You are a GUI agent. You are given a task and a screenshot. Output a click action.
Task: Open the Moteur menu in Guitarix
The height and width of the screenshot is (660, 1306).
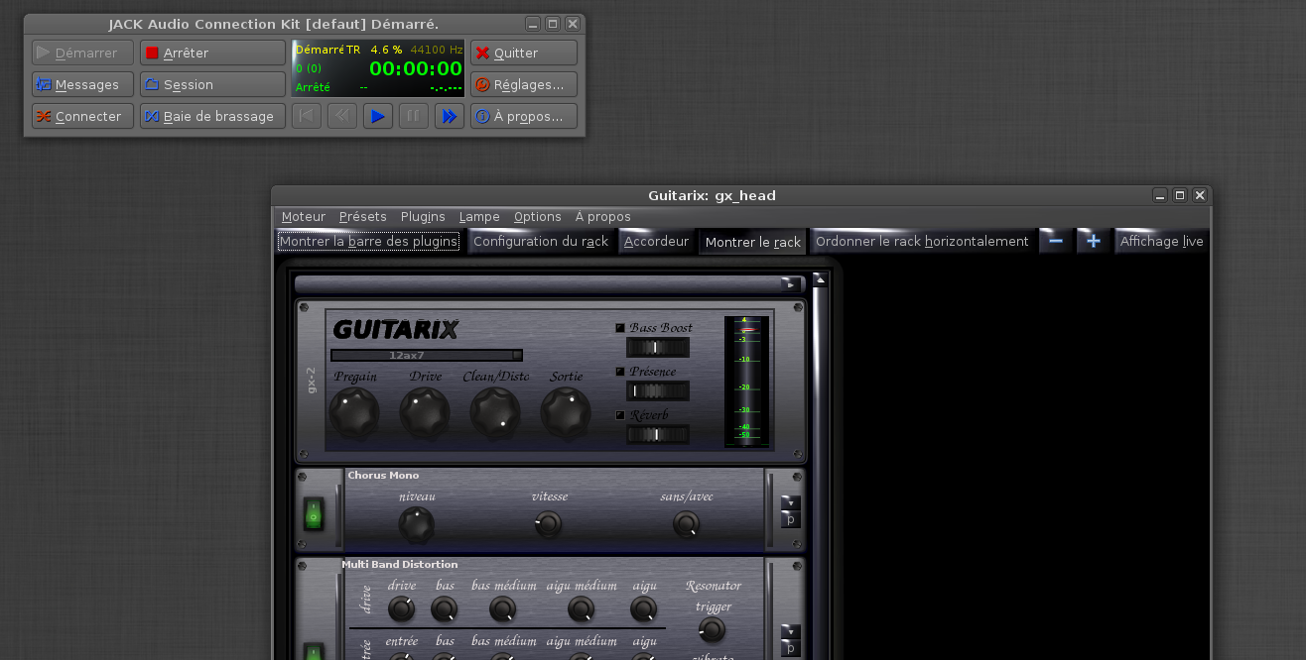(x=303, y=217)
